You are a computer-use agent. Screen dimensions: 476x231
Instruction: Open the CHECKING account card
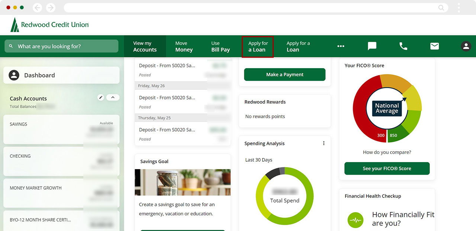click(61, 161)
